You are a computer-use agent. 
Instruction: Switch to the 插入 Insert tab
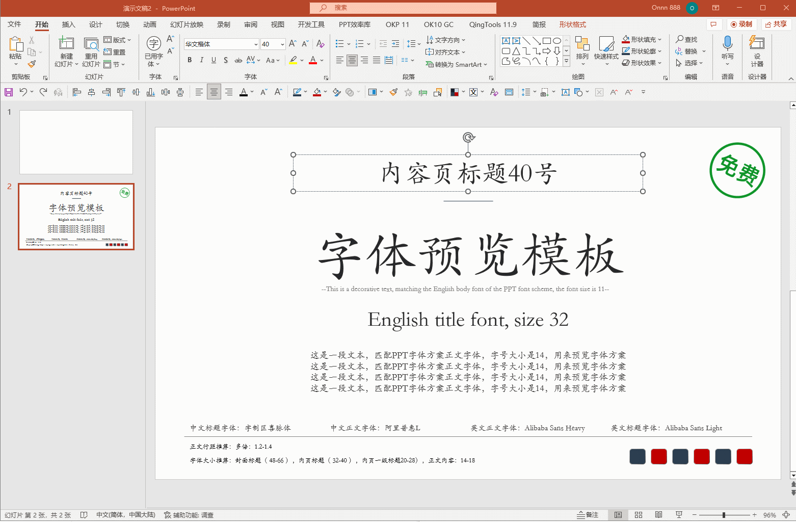(68, 24)
